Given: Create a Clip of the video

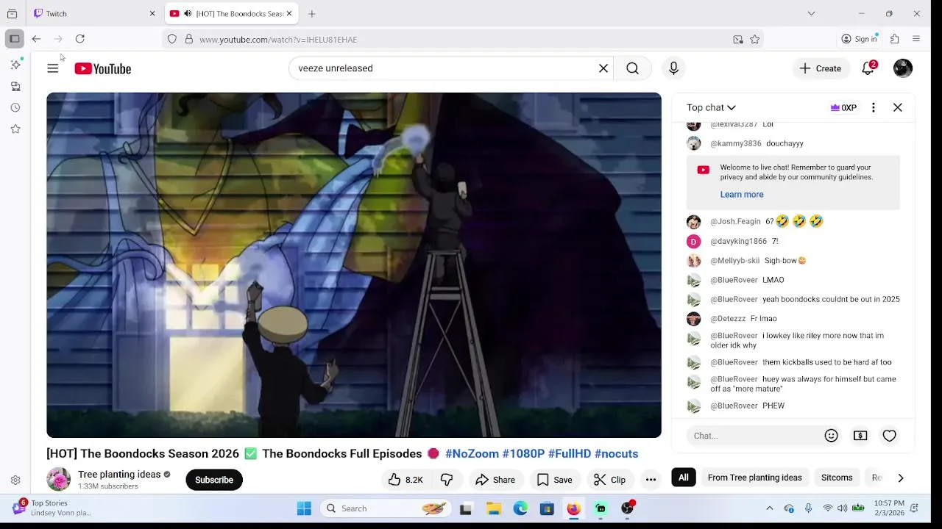Looking at the screenshot, I should 610,480.
